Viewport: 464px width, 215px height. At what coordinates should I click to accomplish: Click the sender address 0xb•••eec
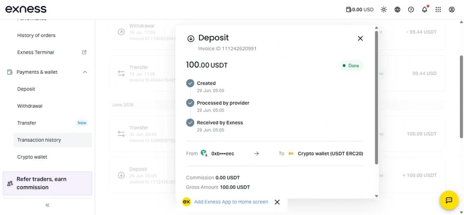coord(223,154)
